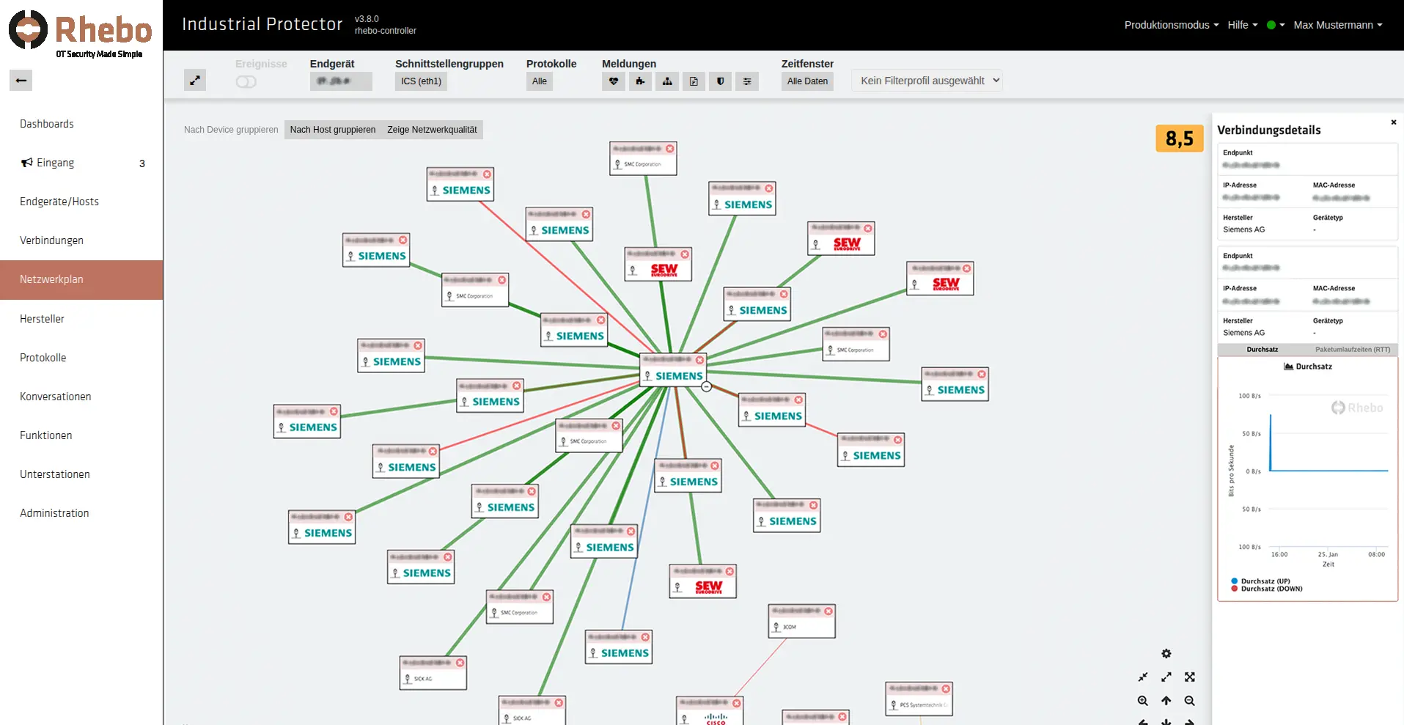This screenshot has width=1404, height=725.
Task: Click the Eingang count badge 3
Action: click(x=142, y=163)
